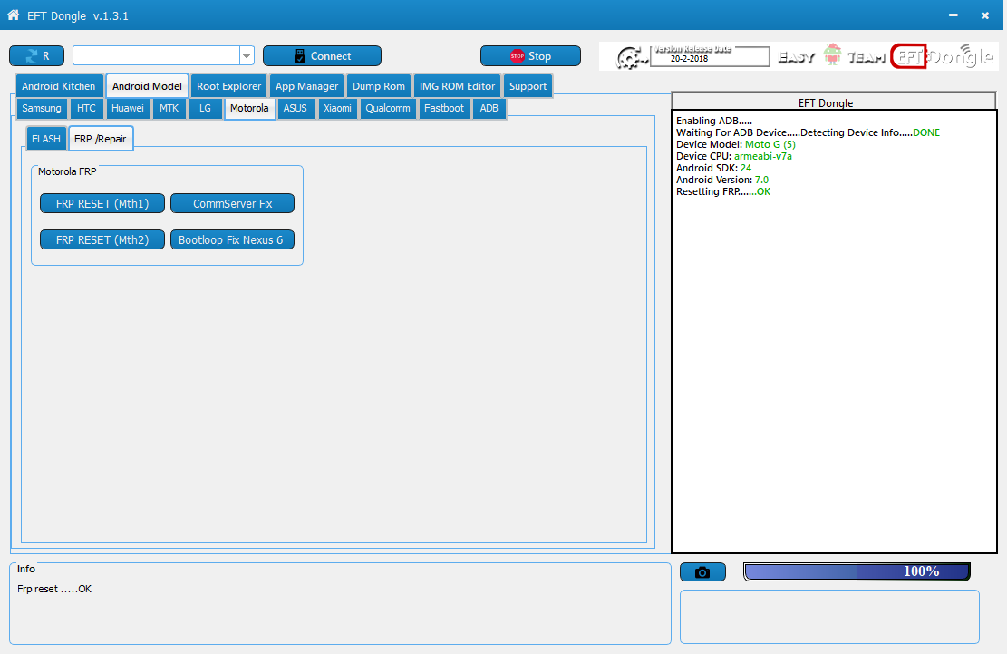Select the LG brand tab
The width and height of the screenshot is (1007, 654).
(205, 108)
